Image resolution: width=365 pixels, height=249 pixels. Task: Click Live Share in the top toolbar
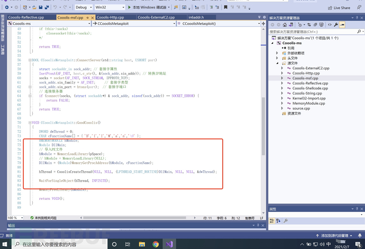338,8
